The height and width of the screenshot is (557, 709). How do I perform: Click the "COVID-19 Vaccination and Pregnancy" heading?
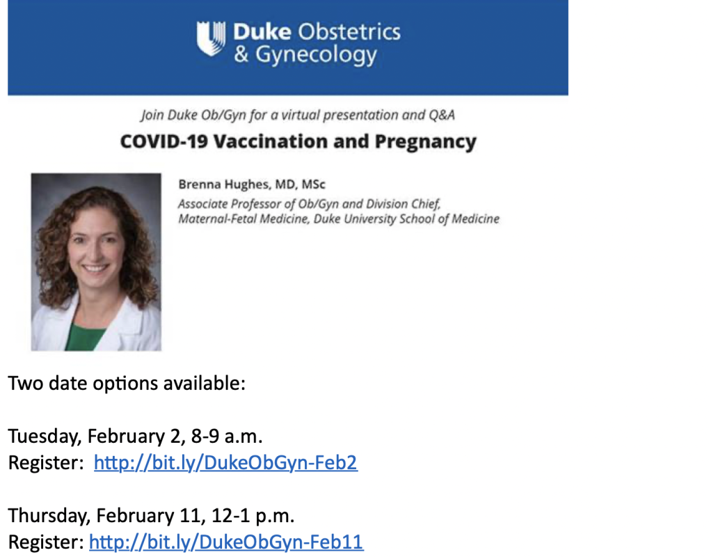tap(298, 141)
